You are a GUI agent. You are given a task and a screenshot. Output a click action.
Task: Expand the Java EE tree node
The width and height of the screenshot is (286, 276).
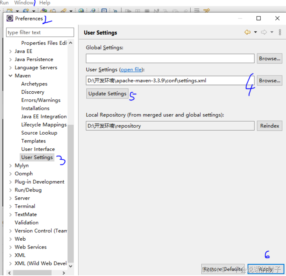10,51
